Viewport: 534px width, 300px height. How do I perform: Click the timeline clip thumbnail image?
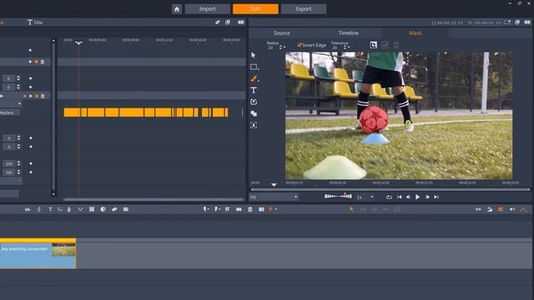click(63, 250)
